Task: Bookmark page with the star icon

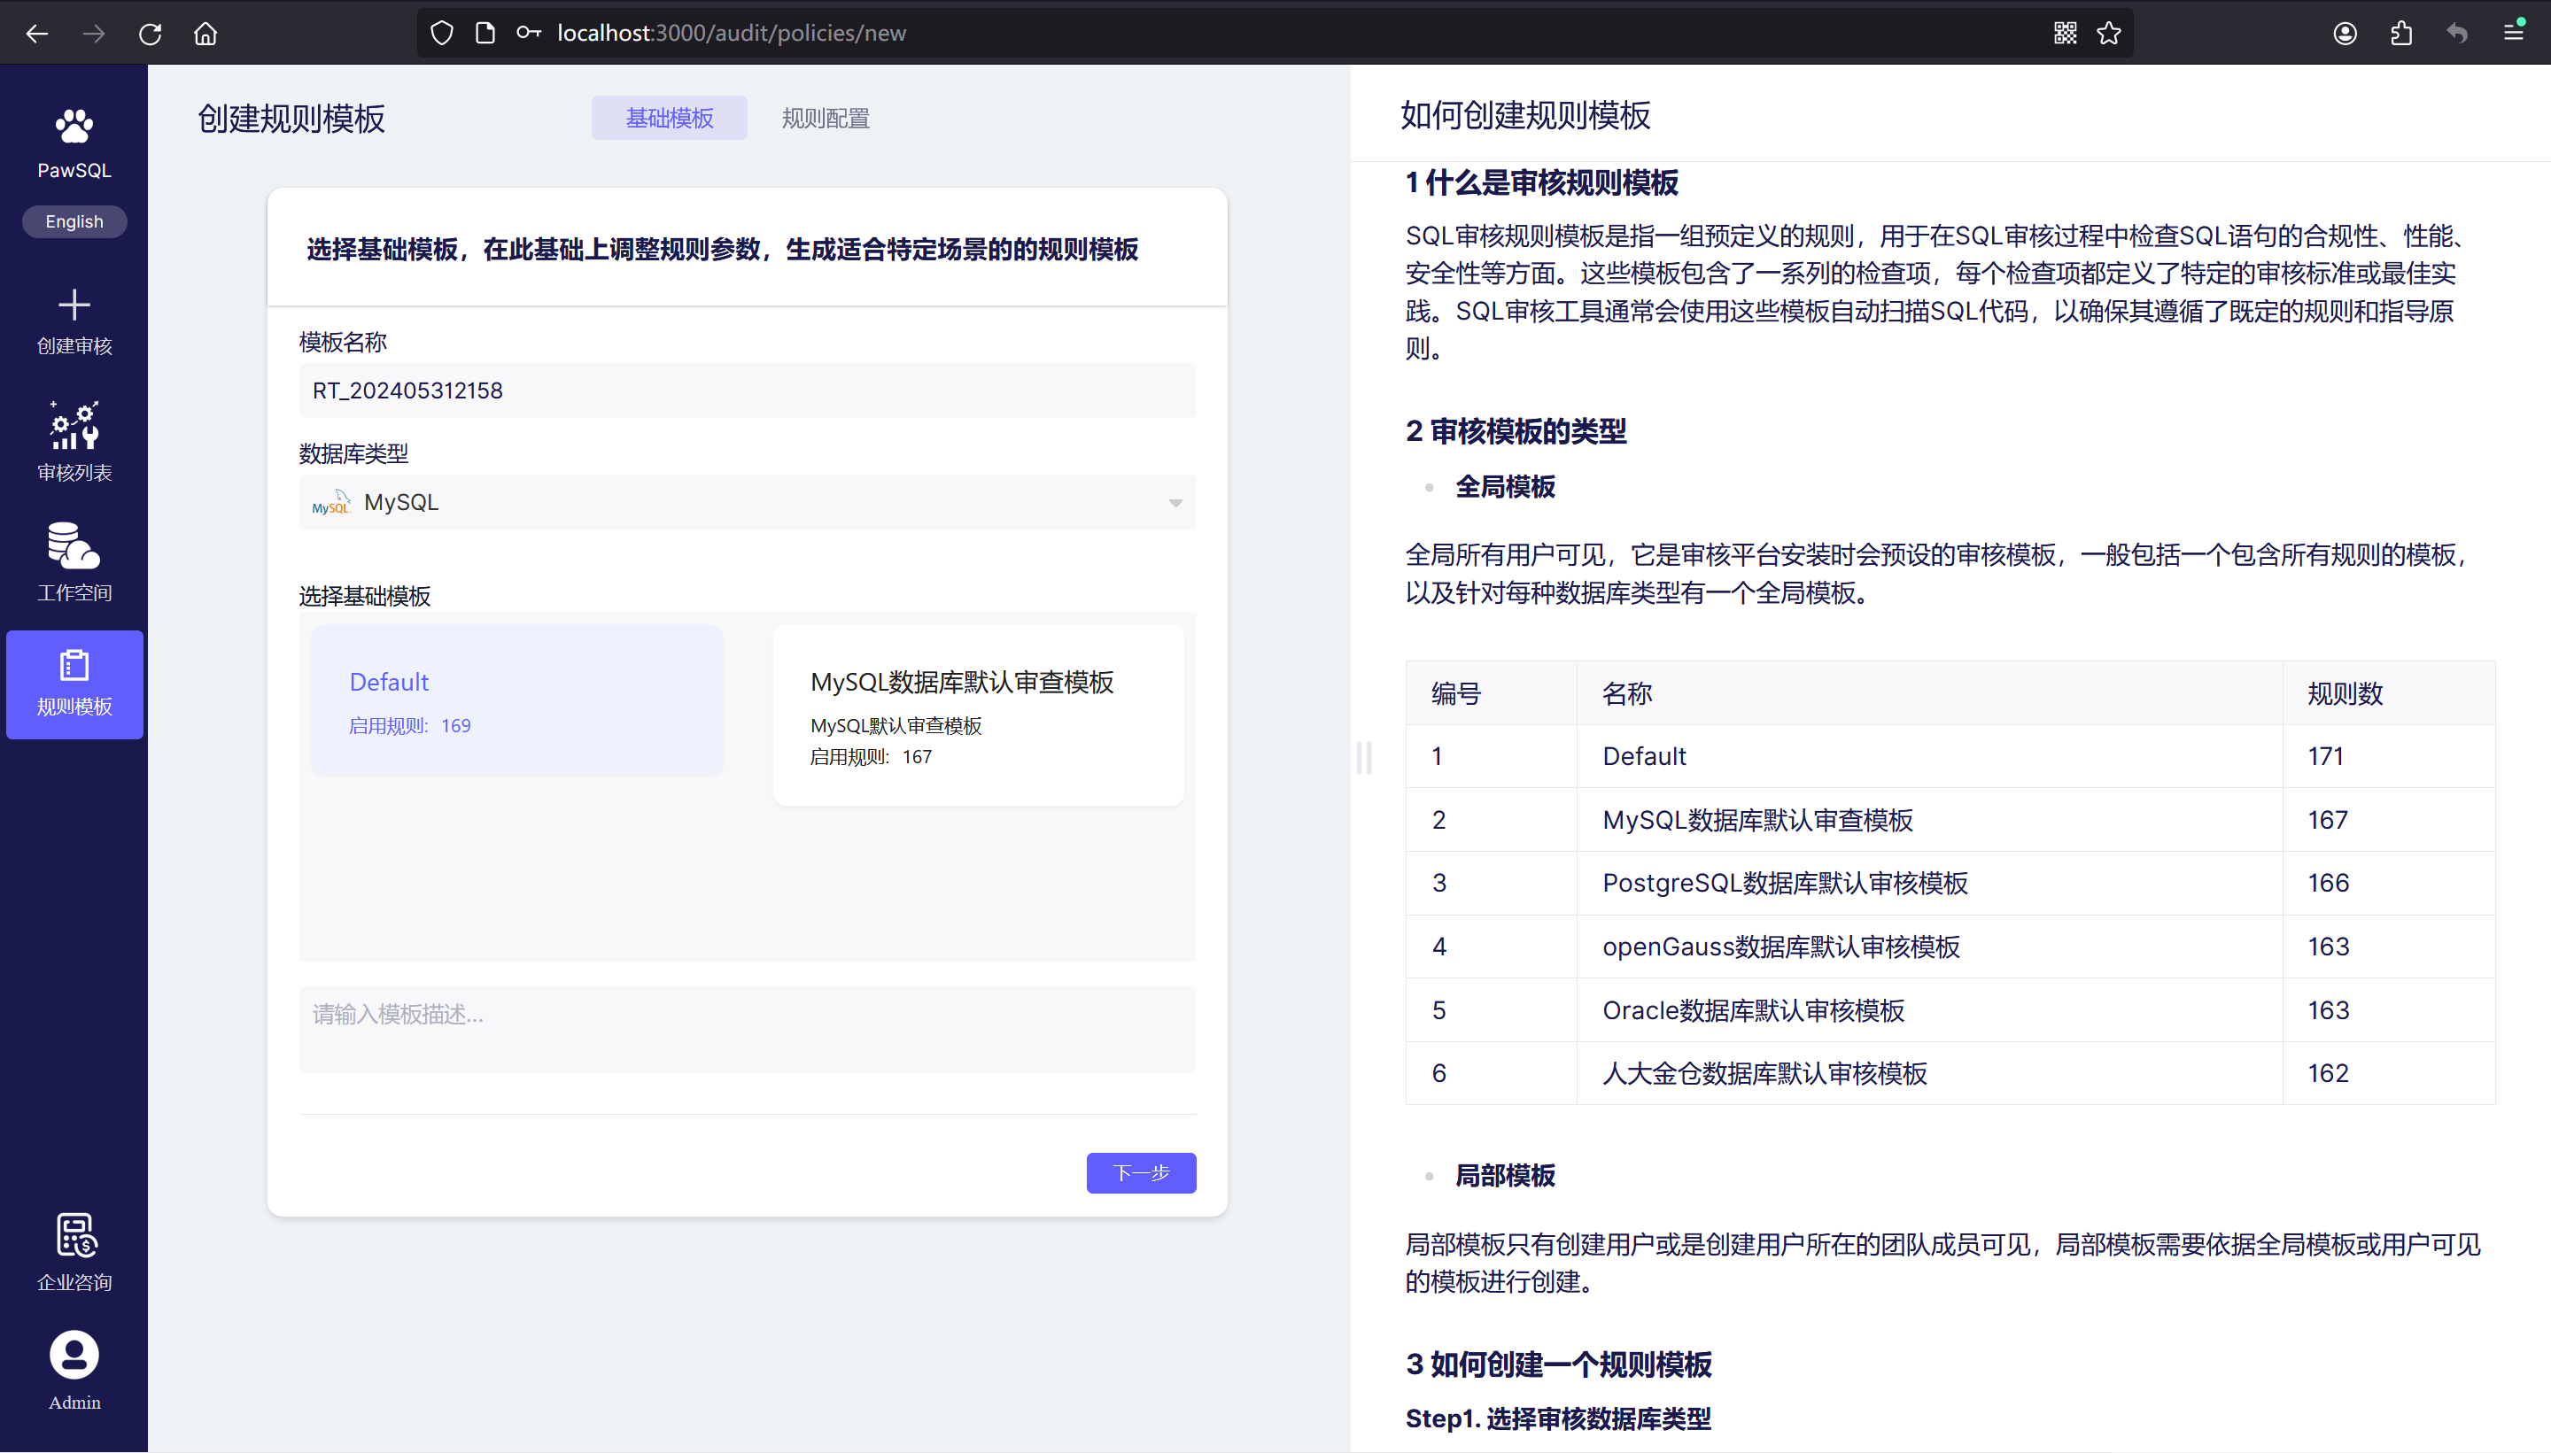Action: (2109, 33)
